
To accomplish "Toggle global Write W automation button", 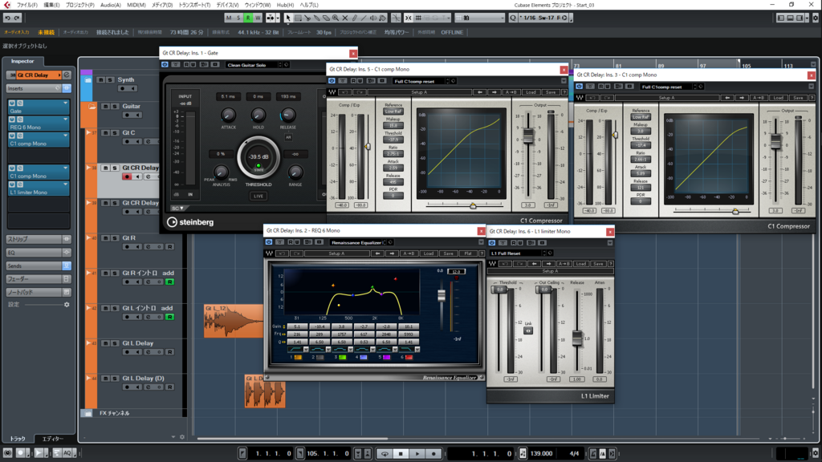I will click(x=258, y=18).
